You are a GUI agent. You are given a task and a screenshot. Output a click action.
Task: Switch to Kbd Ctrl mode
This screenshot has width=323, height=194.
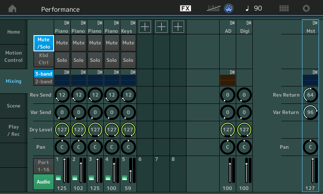coord(43,59)
